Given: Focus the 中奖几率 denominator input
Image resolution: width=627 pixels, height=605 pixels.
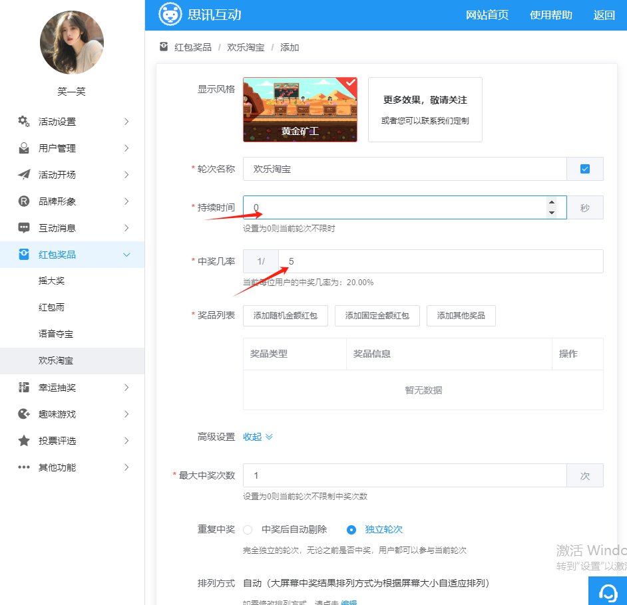Looking at the screenshot, I should pyautogui.click(x=441, y=261).
